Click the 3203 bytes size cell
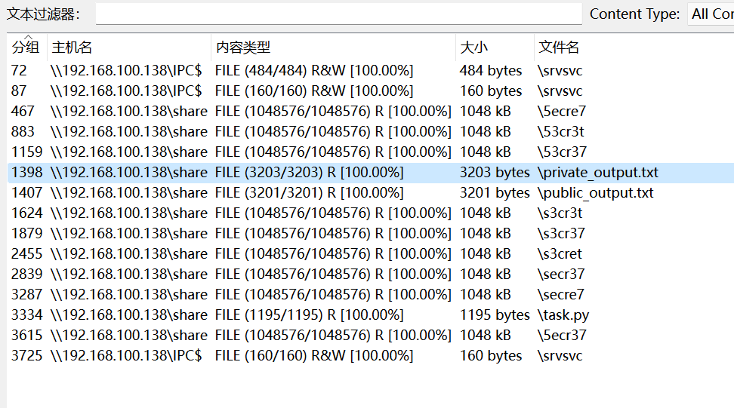 pyautogui.click(x=495, y=173)
